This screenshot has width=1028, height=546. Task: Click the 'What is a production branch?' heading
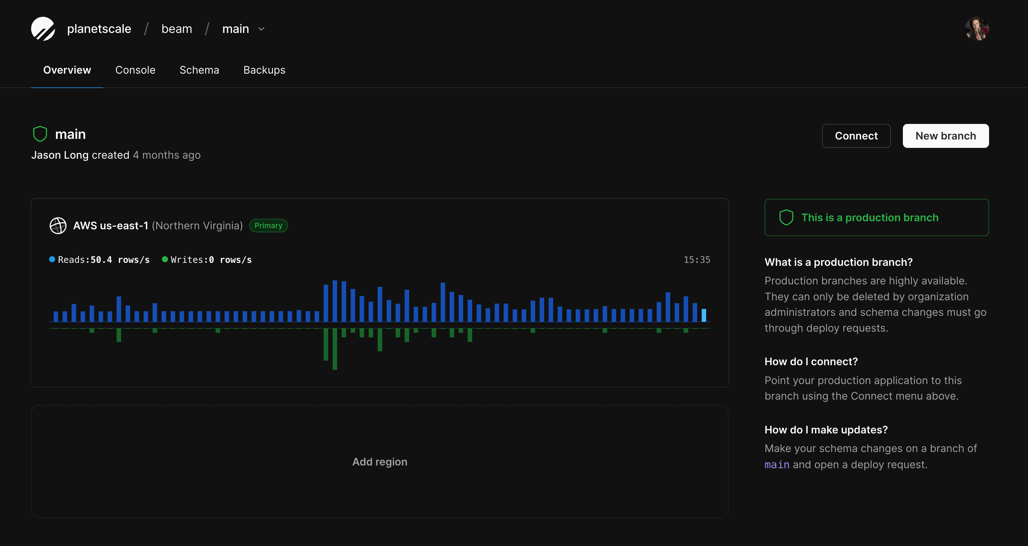click(x=839, y=262)
